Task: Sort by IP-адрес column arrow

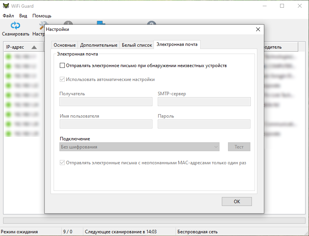Action: click(x=34, y=47)
